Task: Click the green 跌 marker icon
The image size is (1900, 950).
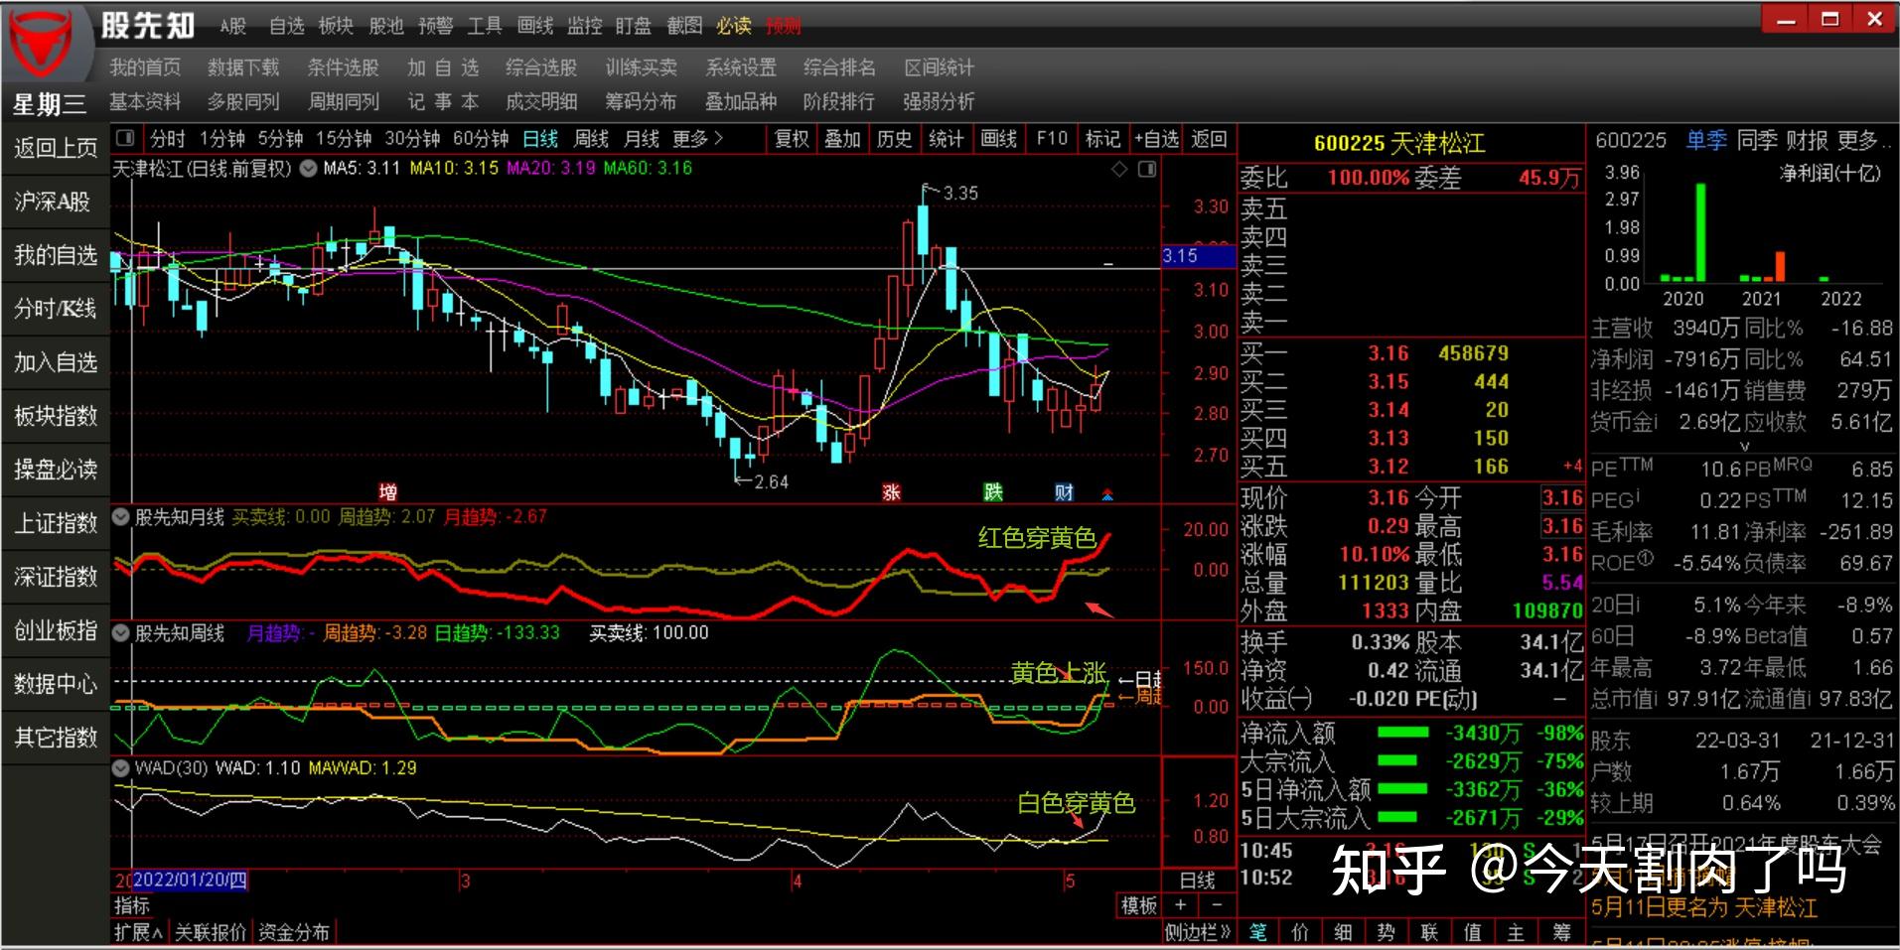Action: pos(993,492)
